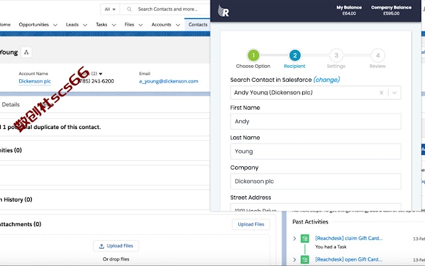Viewport: 425px width, 266px height.
Task: Expand the Tasks tab chevron
Action: pos(114,25)
